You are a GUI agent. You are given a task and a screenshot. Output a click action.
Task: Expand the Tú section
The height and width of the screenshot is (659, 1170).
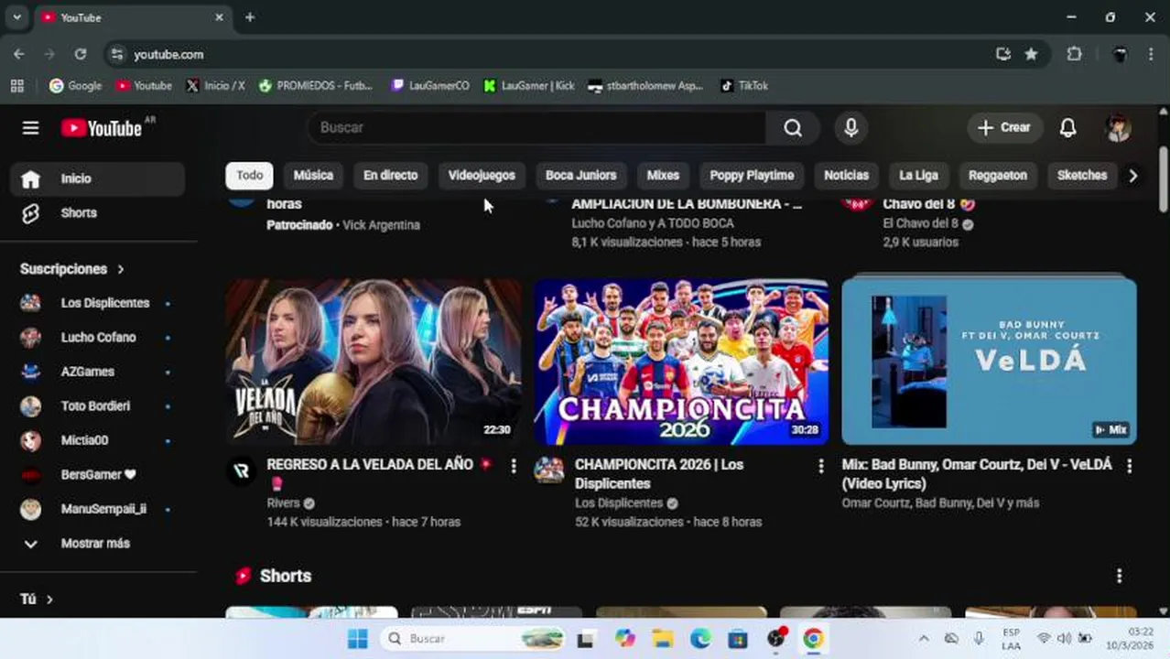[37, 599]
